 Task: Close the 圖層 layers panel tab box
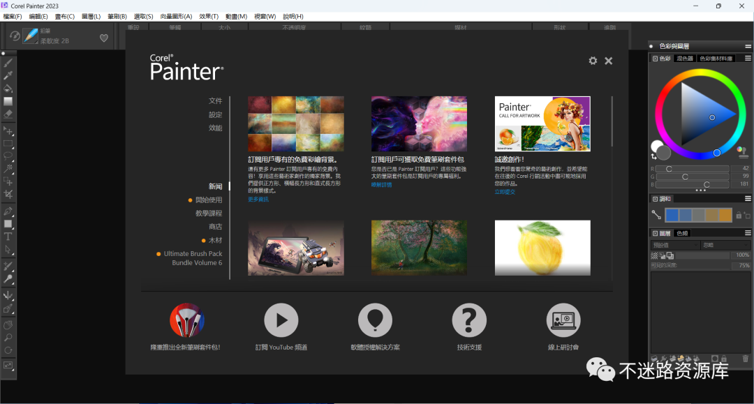pyautogui.click(x=655, y=233)
